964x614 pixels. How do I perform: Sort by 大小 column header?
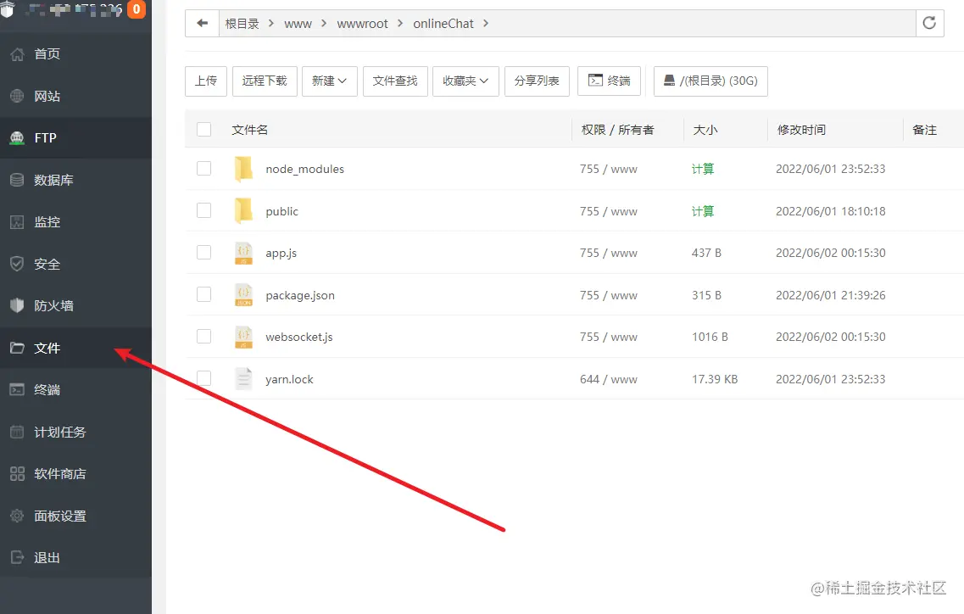pyautogui.click(x=705, y=130)
